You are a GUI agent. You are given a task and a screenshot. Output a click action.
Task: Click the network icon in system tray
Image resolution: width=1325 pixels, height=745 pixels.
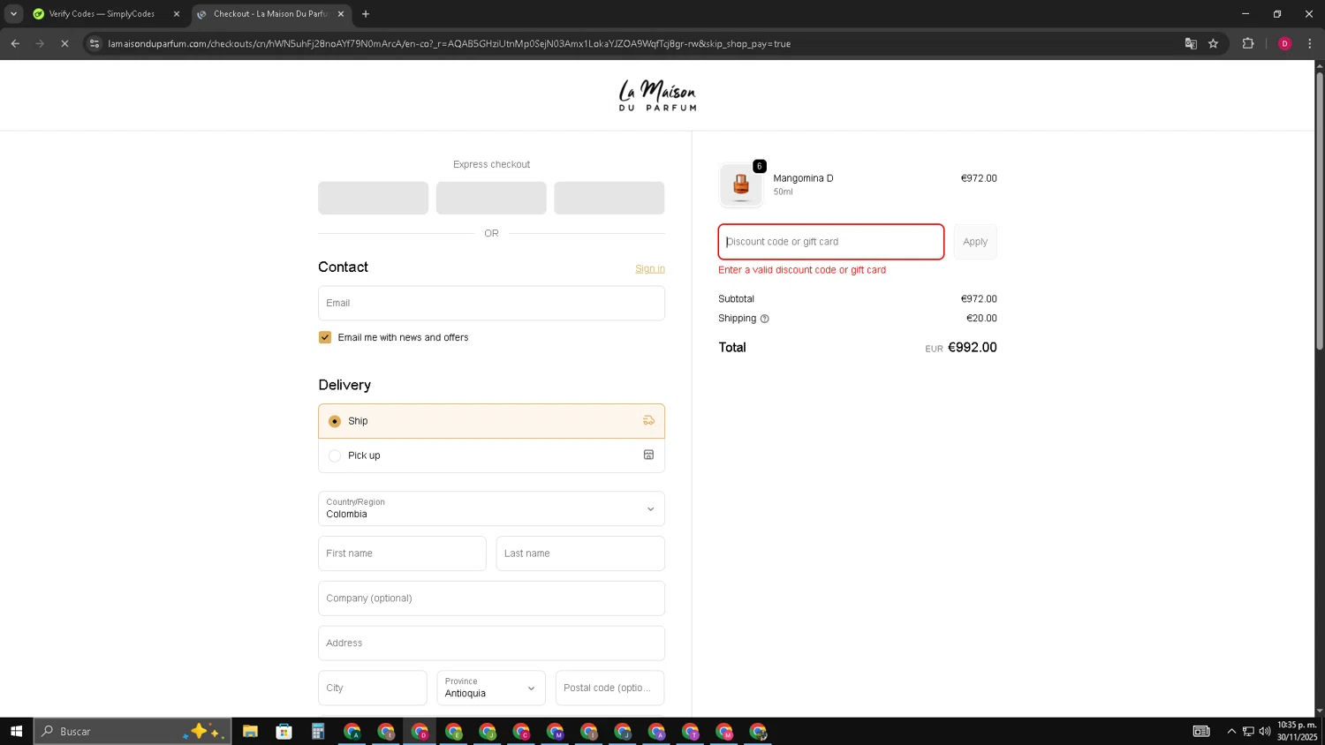pyautogui.click(x=1248, y=731)
